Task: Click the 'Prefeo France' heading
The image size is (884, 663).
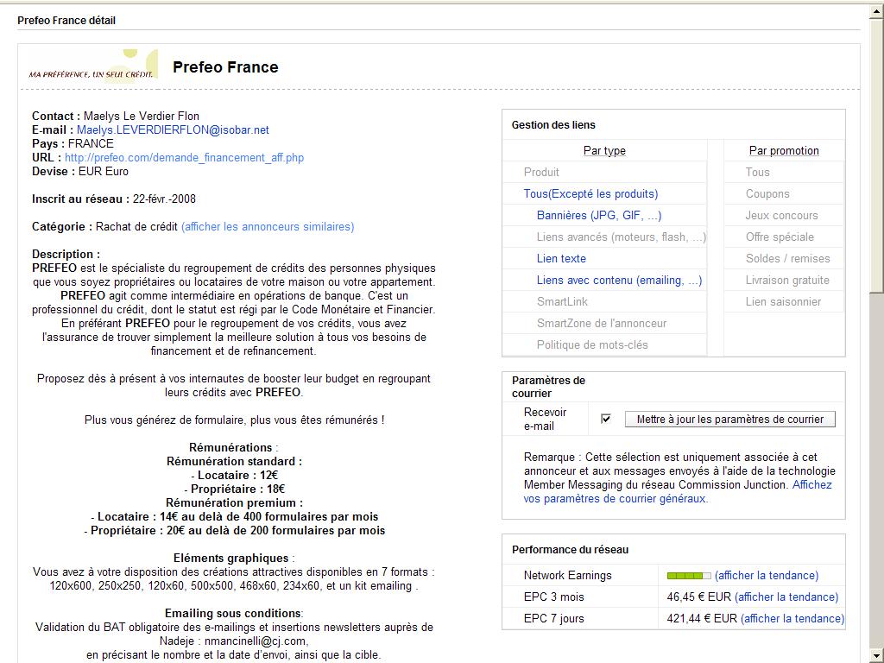Action: pos(225,67)
